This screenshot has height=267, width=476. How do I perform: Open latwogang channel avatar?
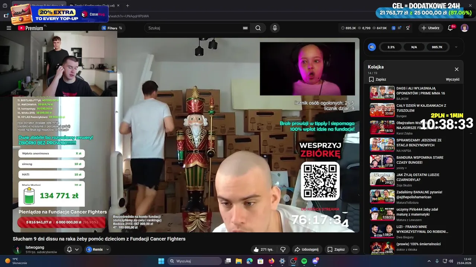tap(17, 250)
